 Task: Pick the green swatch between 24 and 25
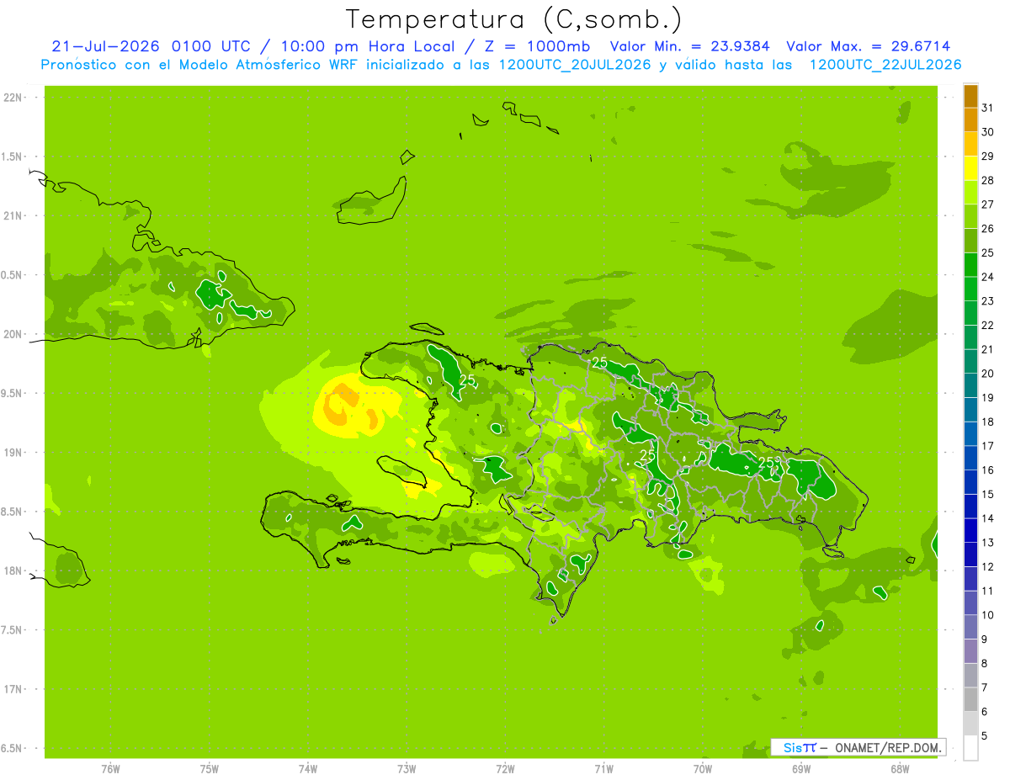[970, 265]
